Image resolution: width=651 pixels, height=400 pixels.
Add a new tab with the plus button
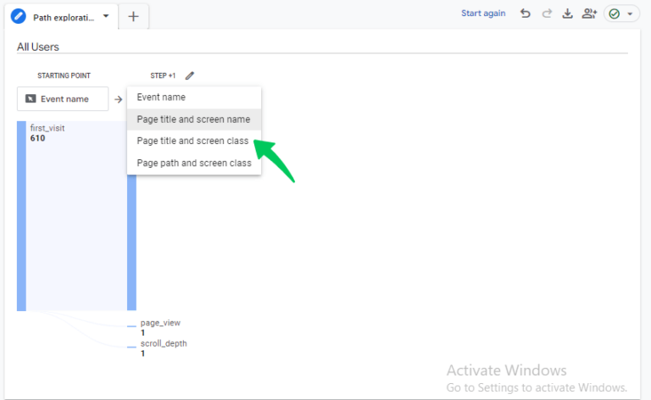coord(133,16)
